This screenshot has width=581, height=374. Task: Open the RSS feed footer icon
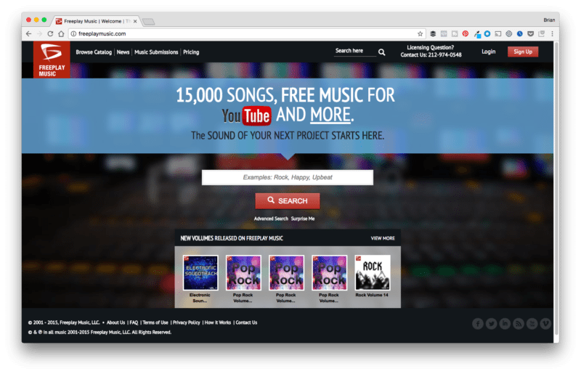[519, 324]
